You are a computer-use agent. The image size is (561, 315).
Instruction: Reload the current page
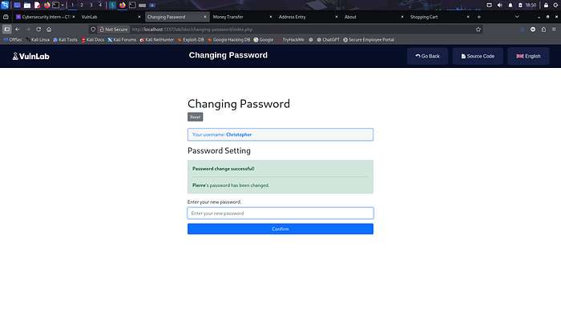38,30
